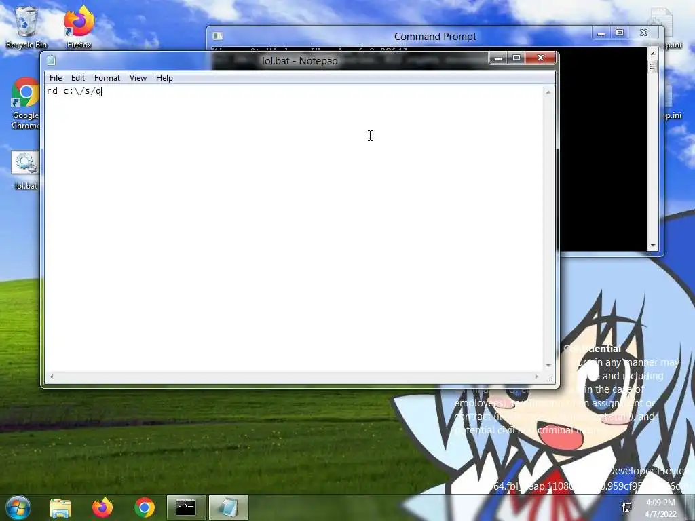Select the lol.bat file on desktop
Viewport: 695px width, 521px height.
pos(25,170)
